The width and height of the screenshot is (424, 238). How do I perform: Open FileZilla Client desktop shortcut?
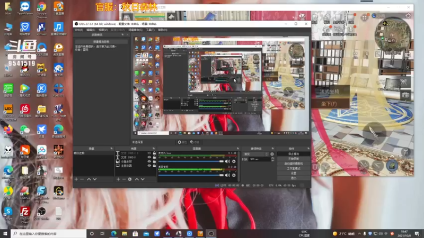pyautogui.click(x=25, y=215)
